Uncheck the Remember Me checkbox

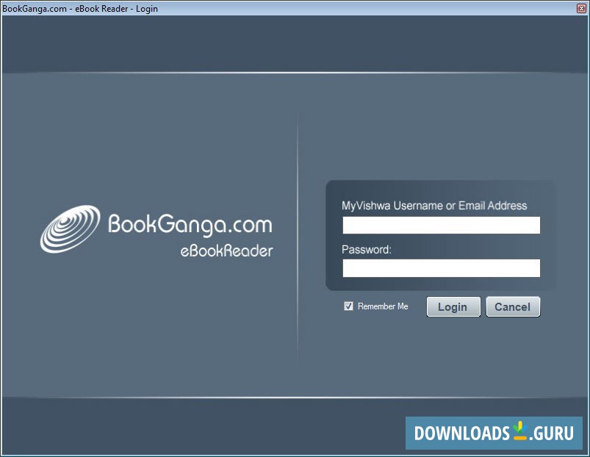(348, 306)
